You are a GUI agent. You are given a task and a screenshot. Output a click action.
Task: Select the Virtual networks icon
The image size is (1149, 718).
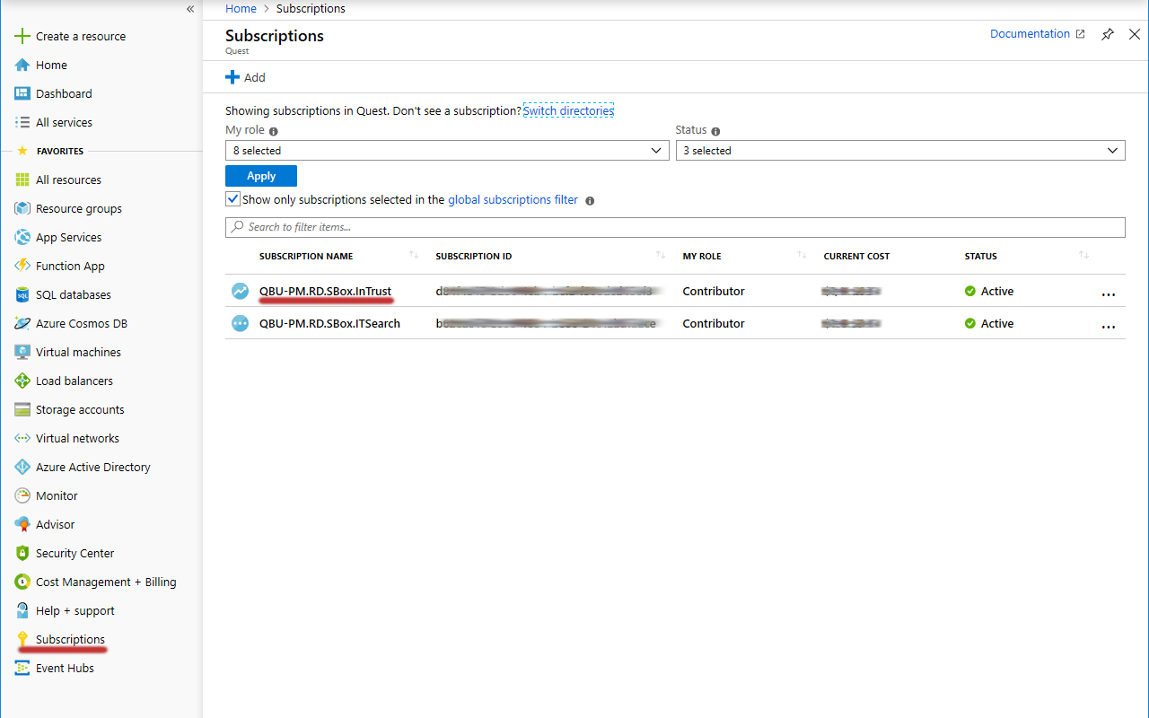pos(22,438)
